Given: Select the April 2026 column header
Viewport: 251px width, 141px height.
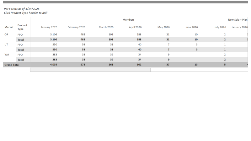Looking at the screenshot, I should coord(135,27).
